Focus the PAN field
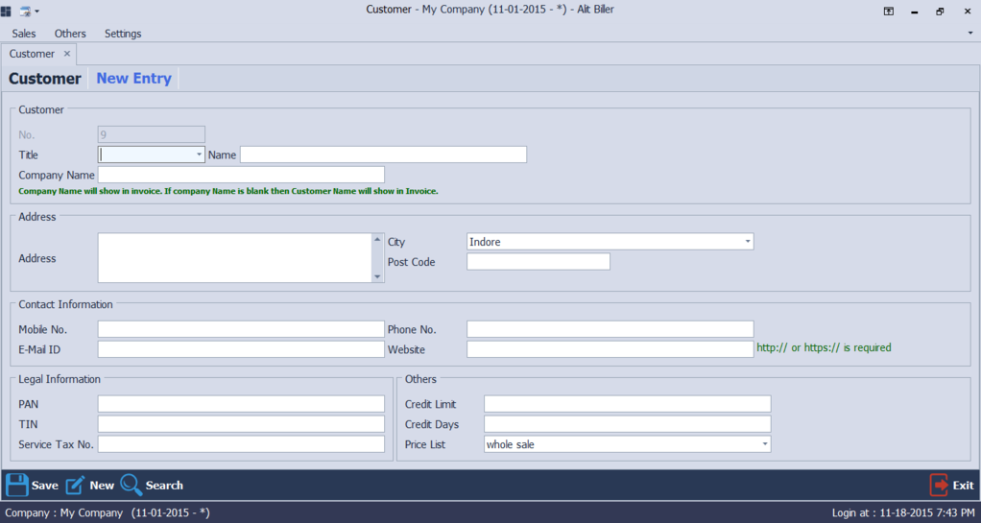Screen dimensions: 981x523 click(x=241, y=404)
